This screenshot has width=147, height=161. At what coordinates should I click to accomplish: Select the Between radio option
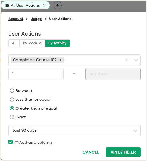(x=12, y=91)
